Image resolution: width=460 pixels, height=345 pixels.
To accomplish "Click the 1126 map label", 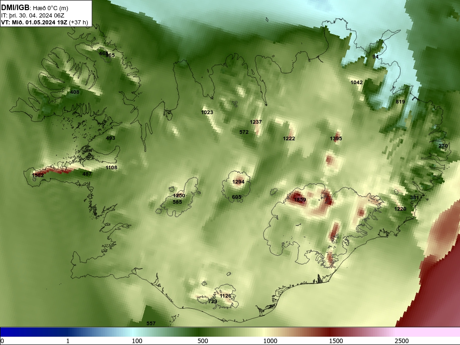I will [225, 296].
